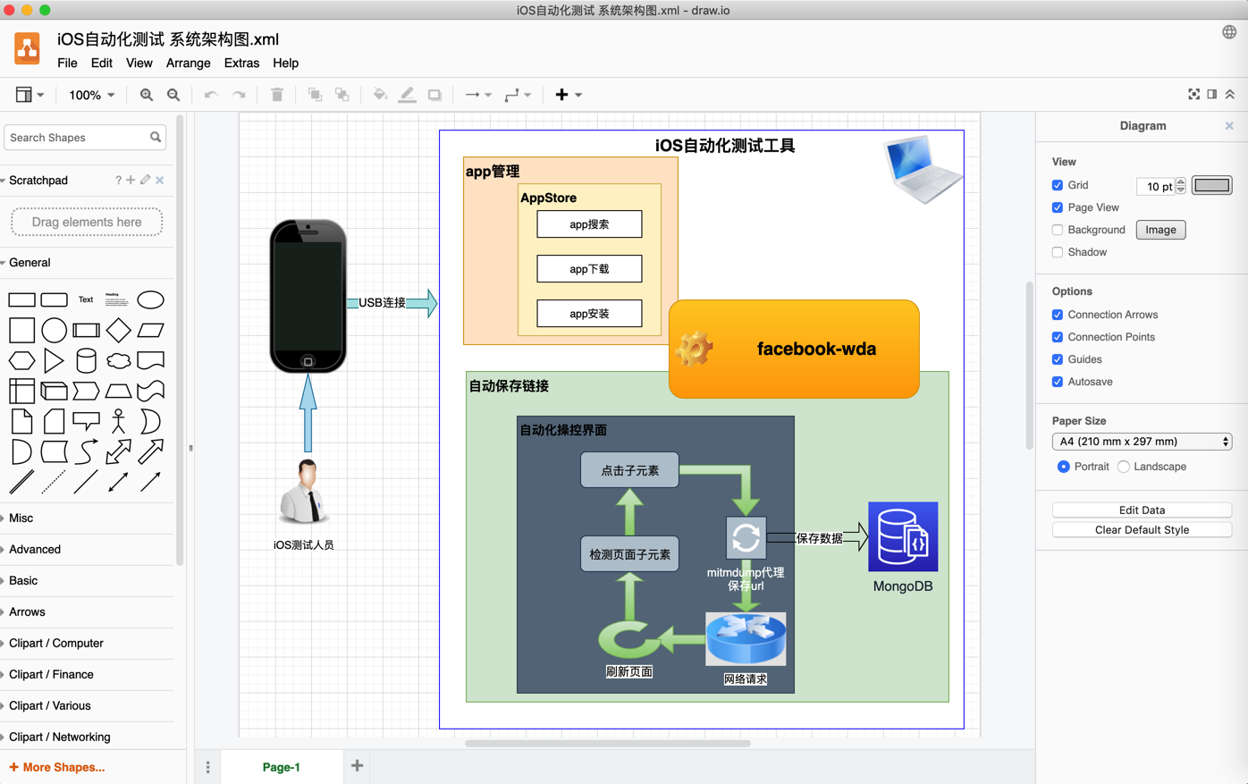Select the hexagon shape in General
The width and height of the screenshot is (1248, 784).
pos(21,360)
